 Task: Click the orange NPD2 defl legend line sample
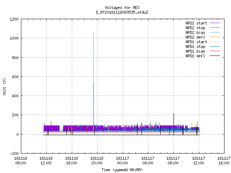click(x=215, y=37)
